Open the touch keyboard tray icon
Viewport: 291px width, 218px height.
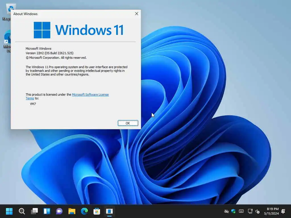[241, 211]
